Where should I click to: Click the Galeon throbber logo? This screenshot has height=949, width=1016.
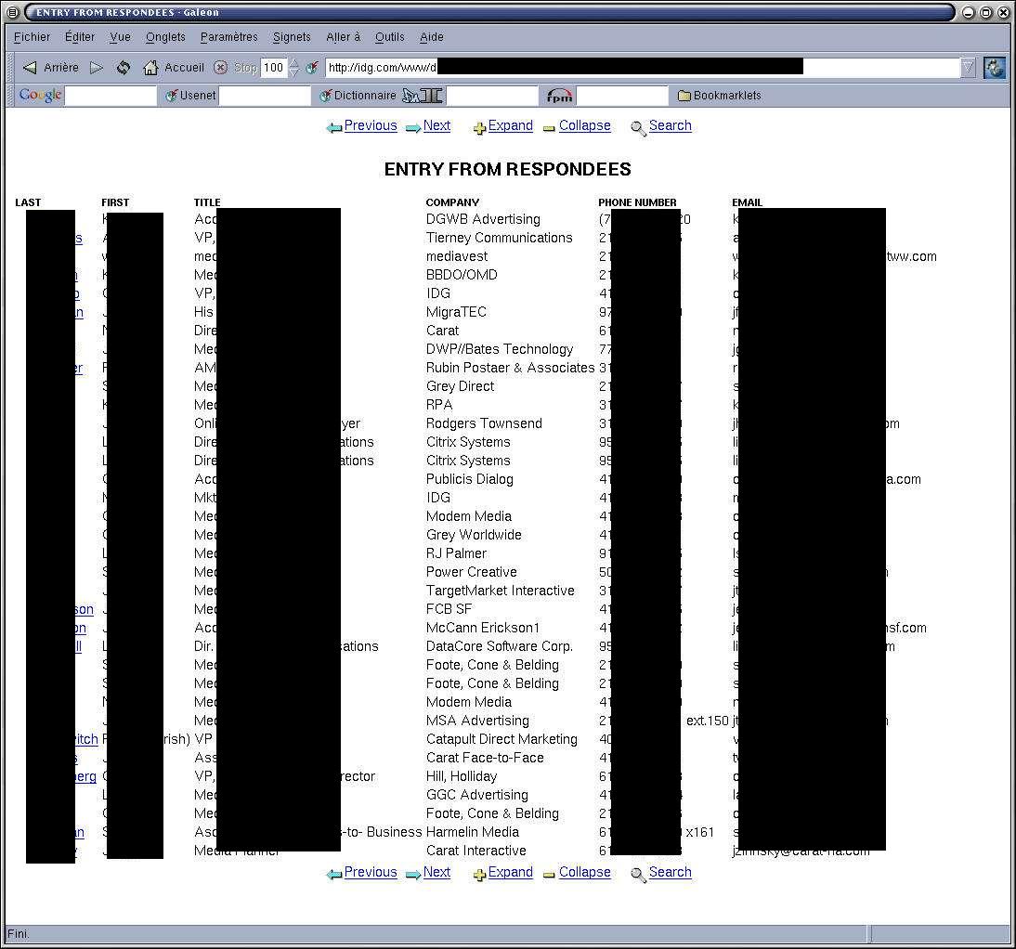coord(995,68)
